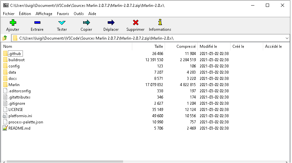Select the README.md file name
This screenshot has height=163, width=292.
tap(19, 128)
